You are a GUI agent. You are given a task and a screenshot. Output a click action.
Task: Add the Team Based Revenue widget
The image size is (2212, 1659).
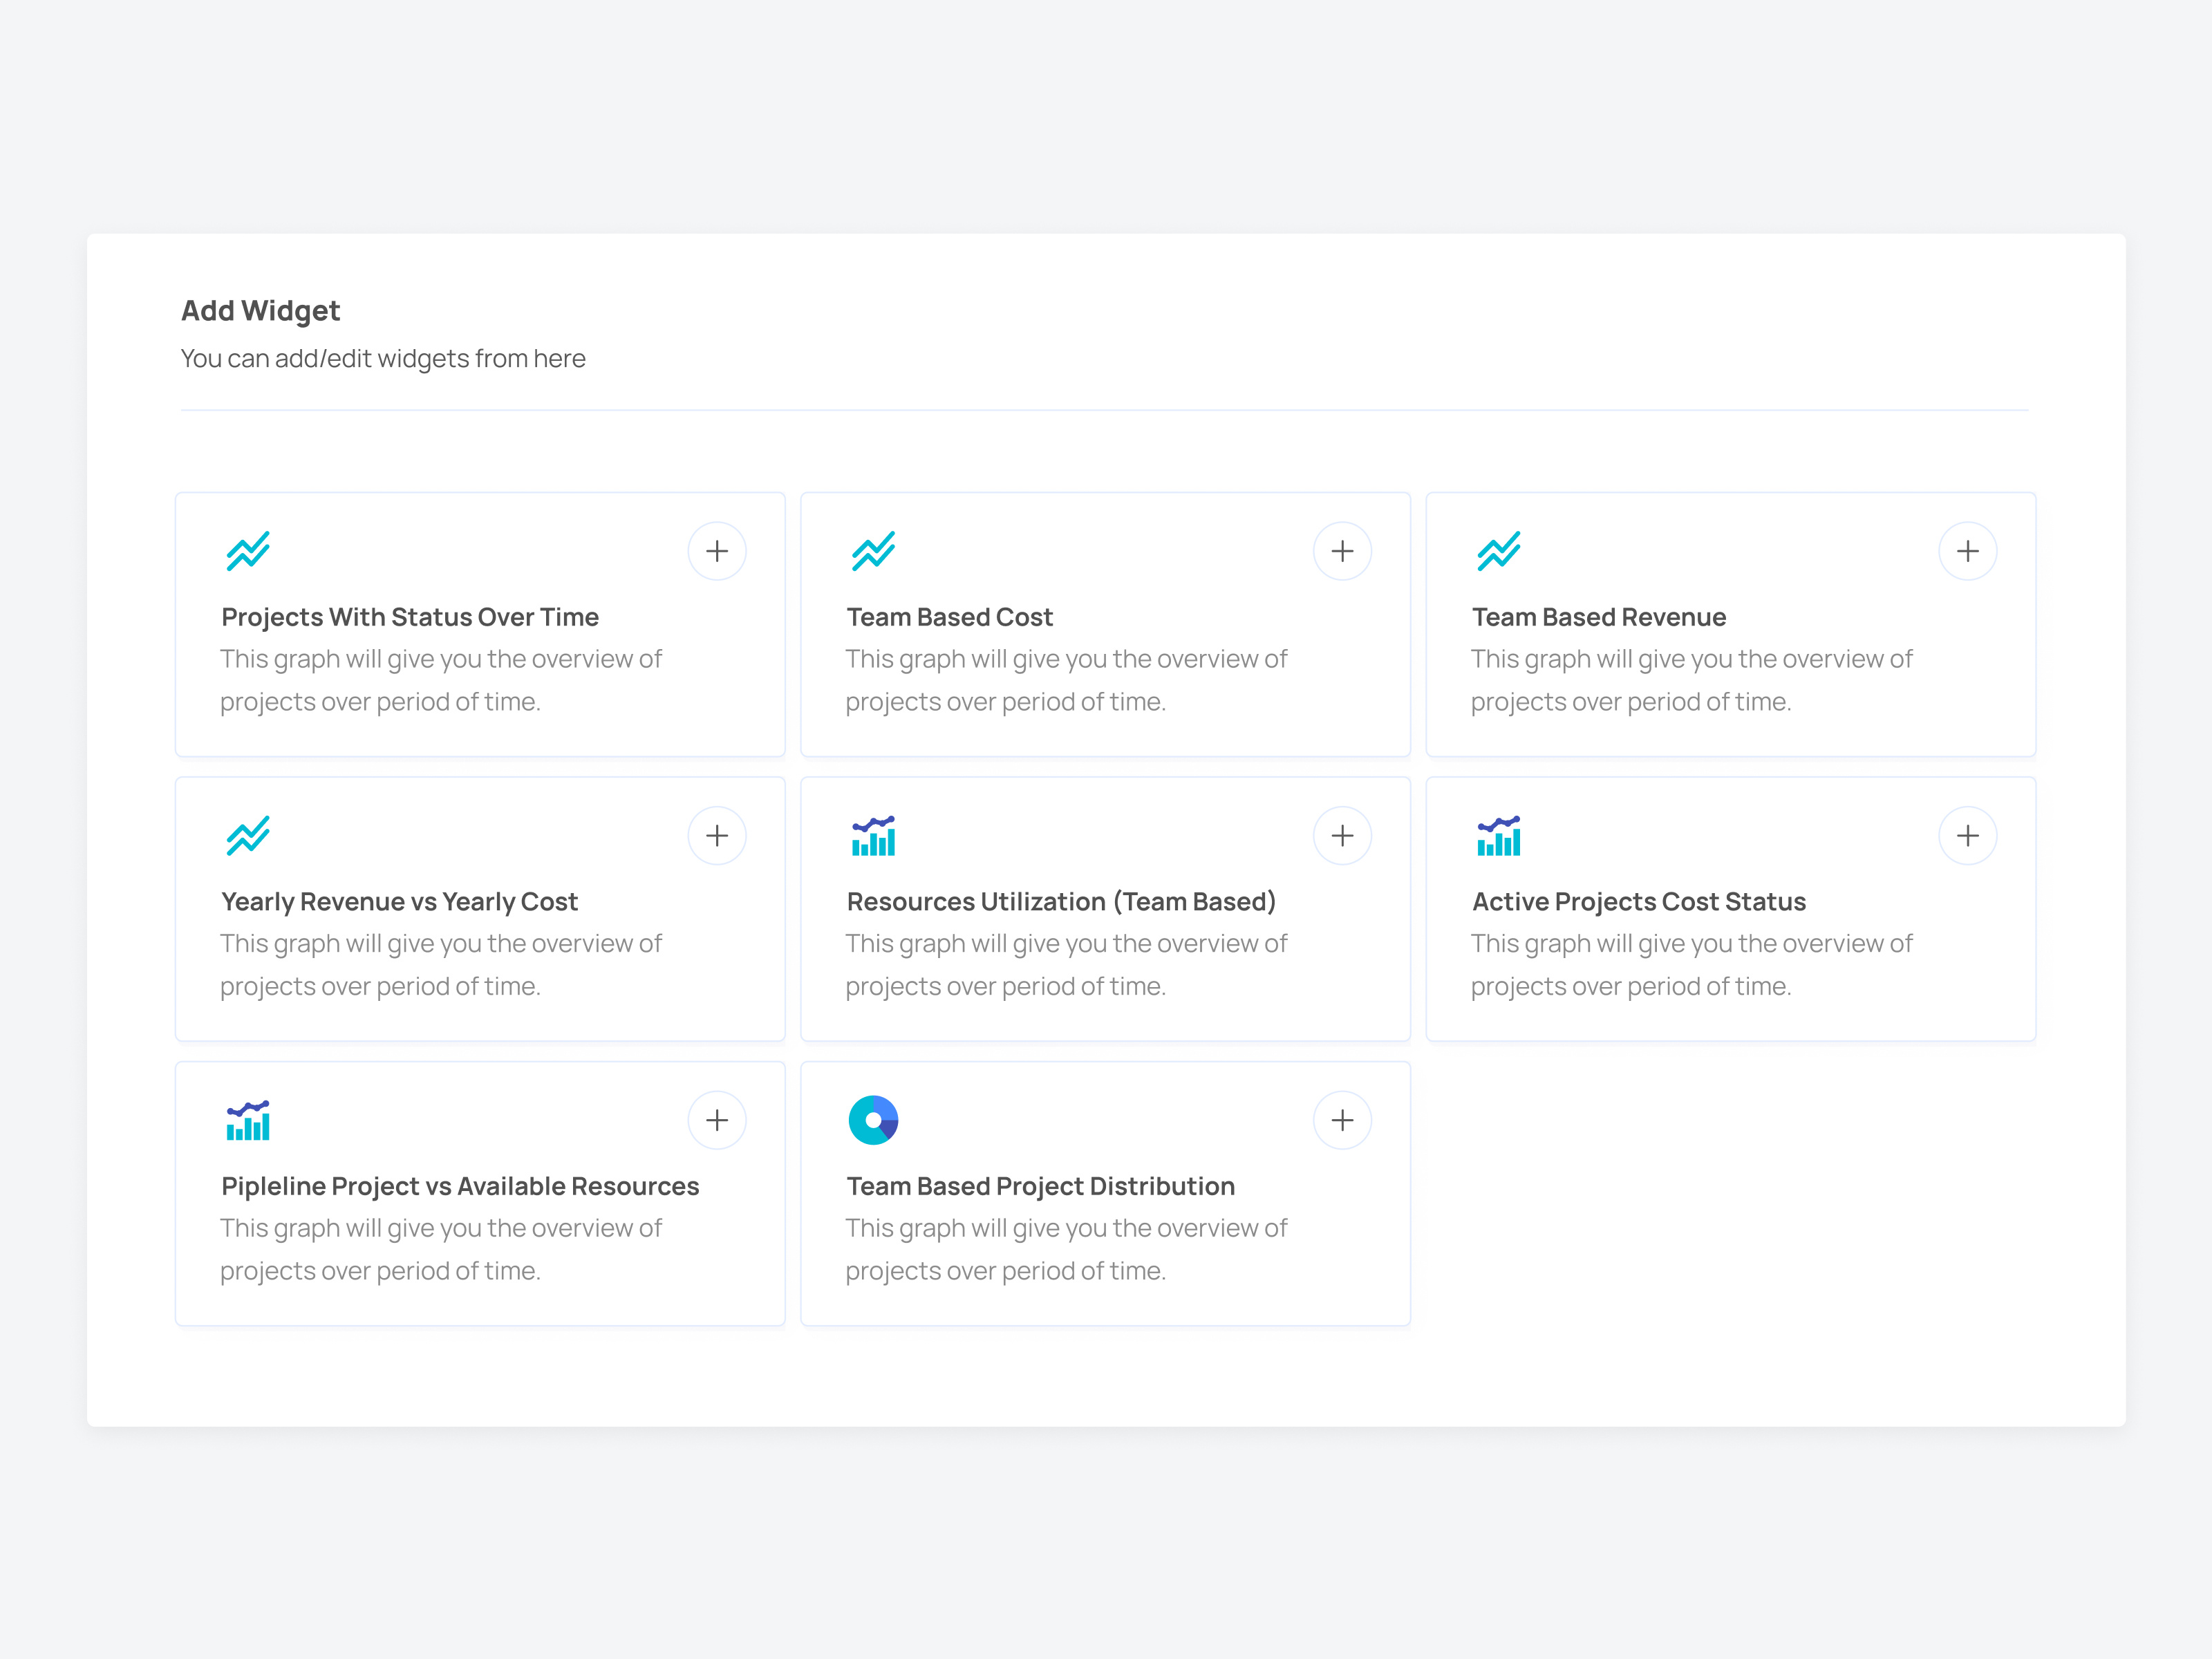click(x=1967, y=551)
